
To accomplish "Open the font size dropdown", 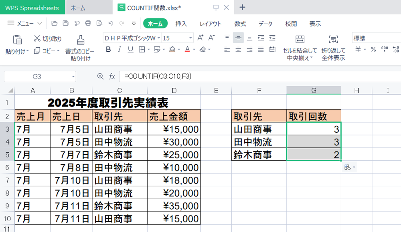I will 190,38.
